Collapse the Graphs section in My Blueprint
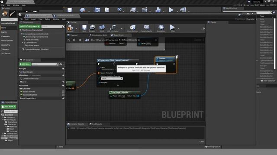Screen dimensions: 277x155 [19, 69]
